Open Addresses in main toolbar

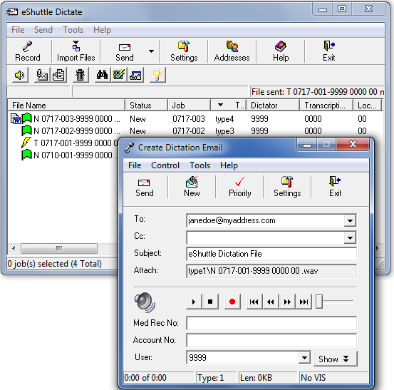pos(232,51)
